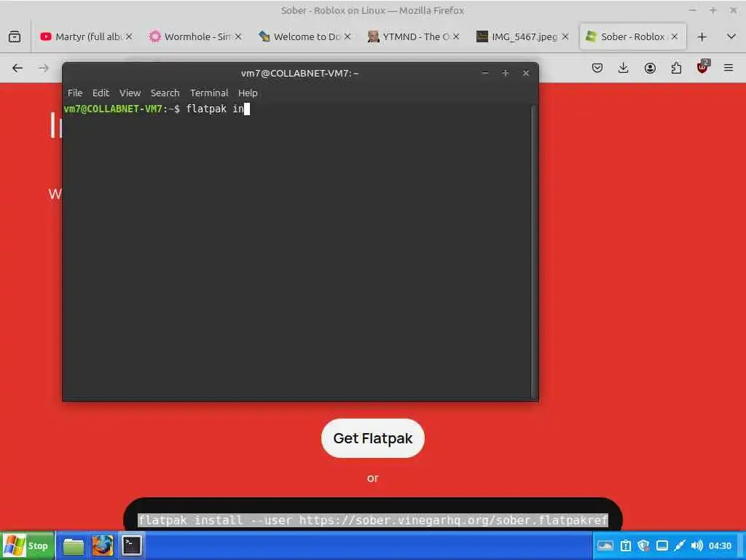Open Firefox tab overview icon
Image resolution: width=746 pixels, height=560 pixels.
(x=15, y=36)
